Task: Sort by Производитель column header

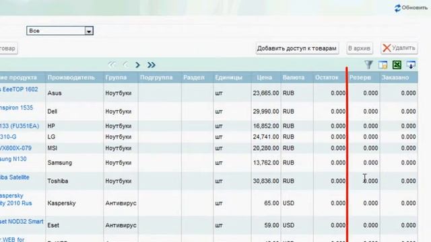Action: (71, 78)
